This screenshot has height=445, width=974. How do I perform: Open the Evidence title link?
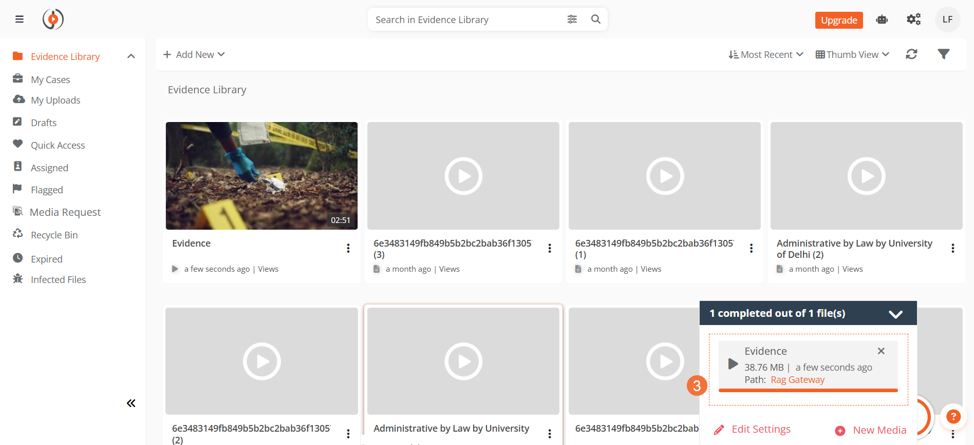point(191,244)
